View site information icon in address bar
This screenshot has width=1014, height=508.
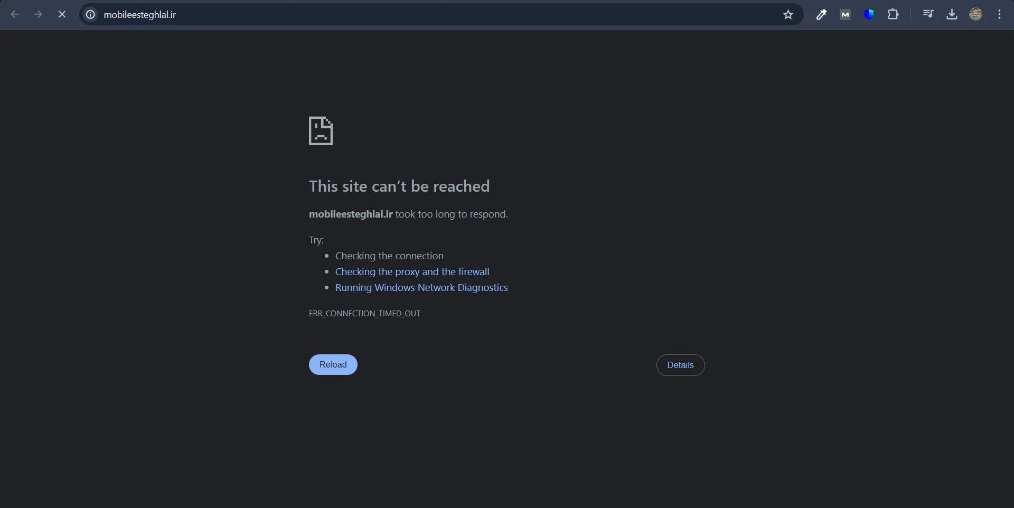click(x=91, y=15)
